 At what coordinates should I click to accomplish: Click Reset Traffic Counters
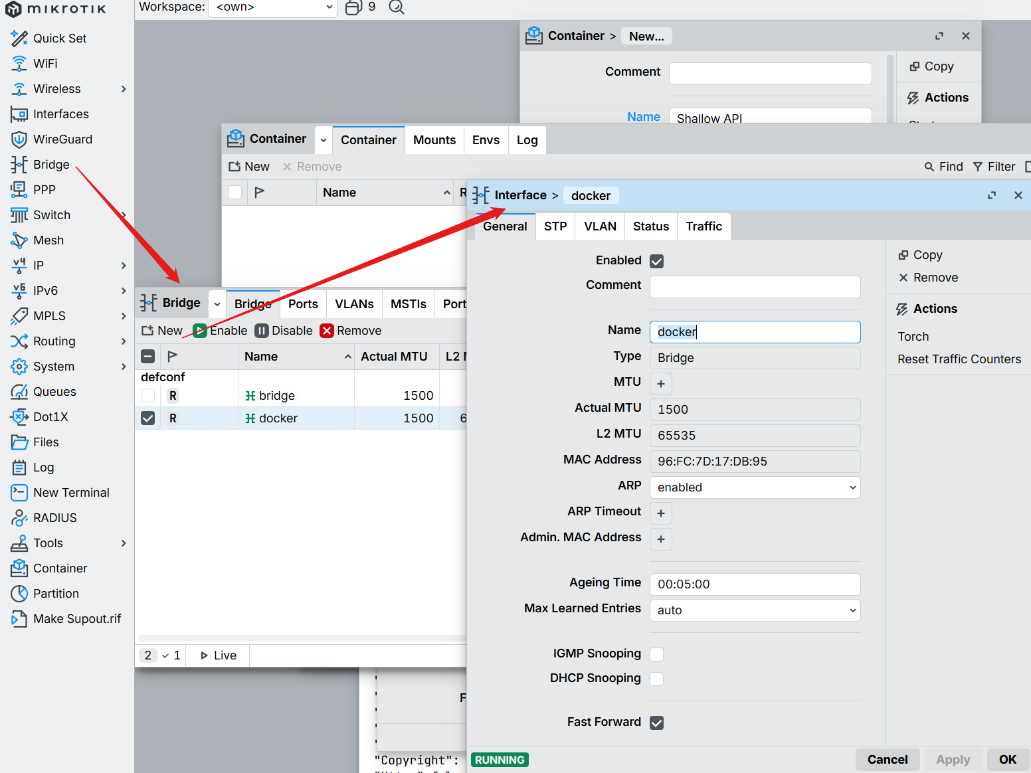[959, 359]
